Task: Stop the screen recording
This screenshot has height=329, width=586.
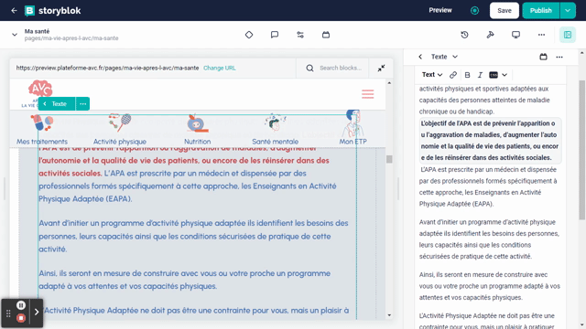Action: (x=21, y=318)
